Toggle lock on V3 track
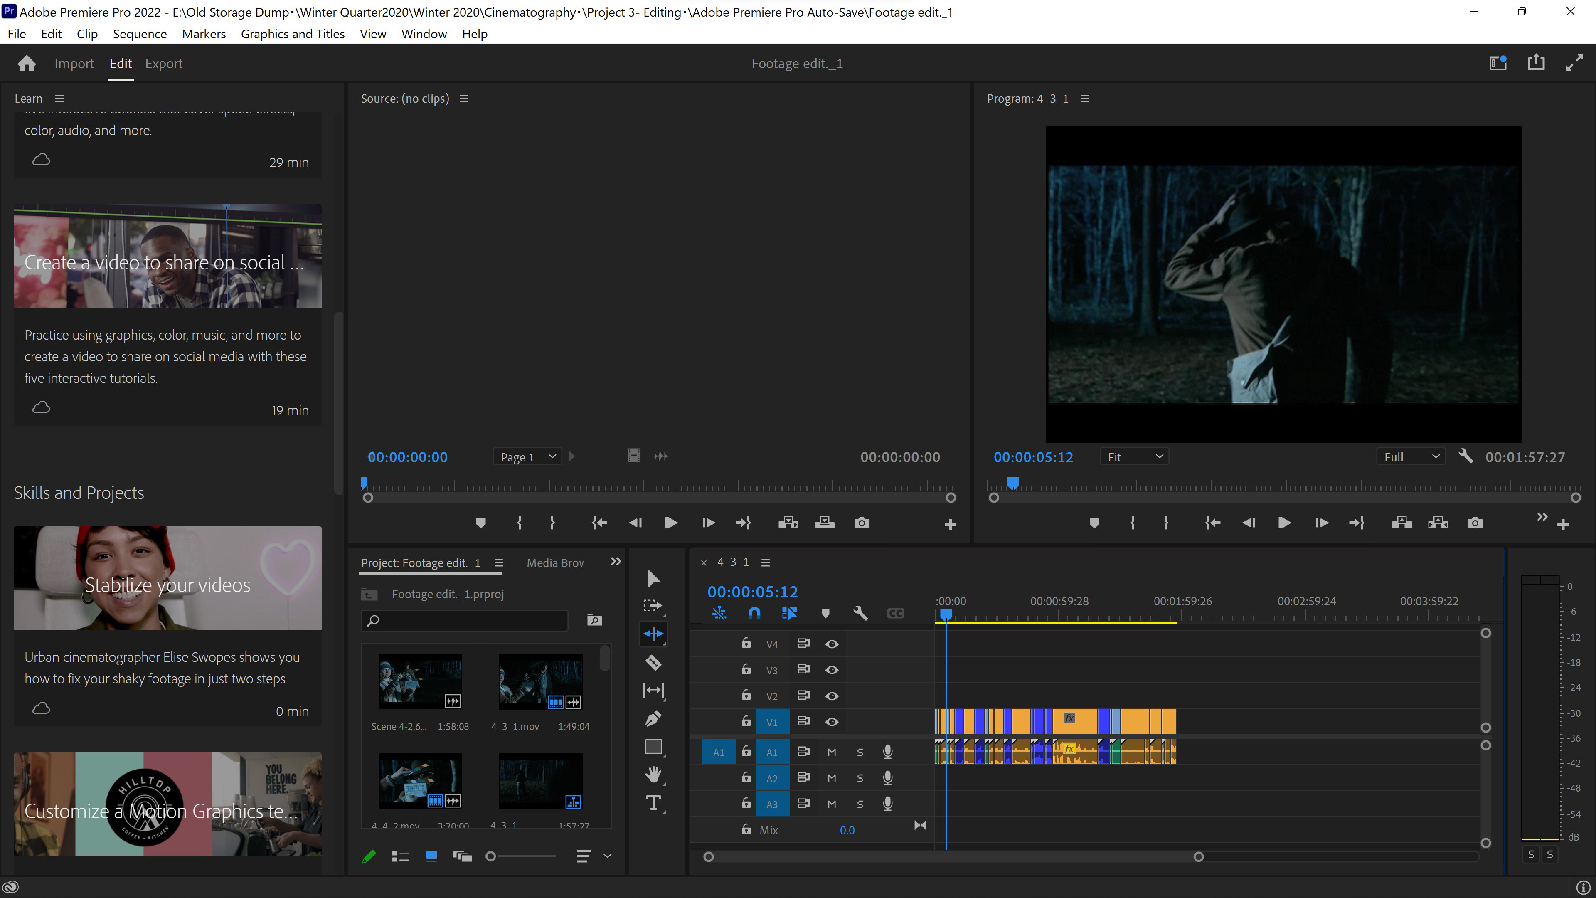Image resolution: width=1596 pixels, height=898 pixels. [746, 669]
